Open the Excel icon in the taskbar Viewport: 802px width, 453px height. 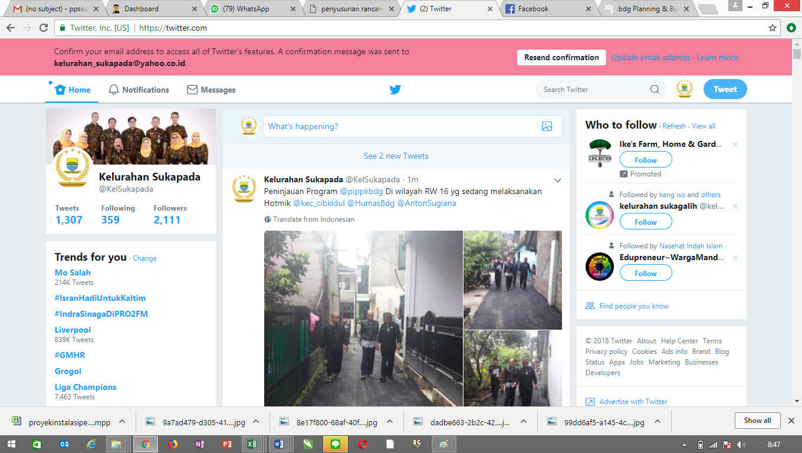(x=250, y=444)
